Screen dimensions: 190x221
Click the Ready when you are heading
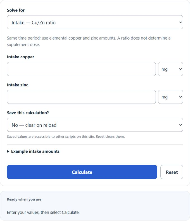pos(24,199)
